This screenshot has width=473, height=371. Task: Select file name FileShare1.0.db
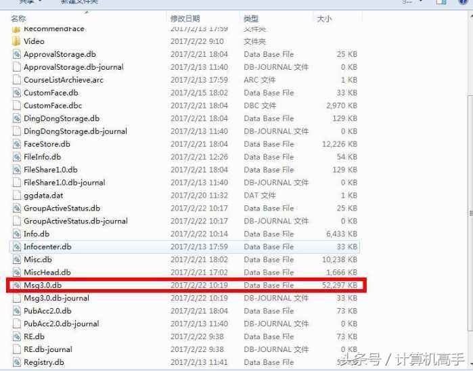(x=51, y=170)
